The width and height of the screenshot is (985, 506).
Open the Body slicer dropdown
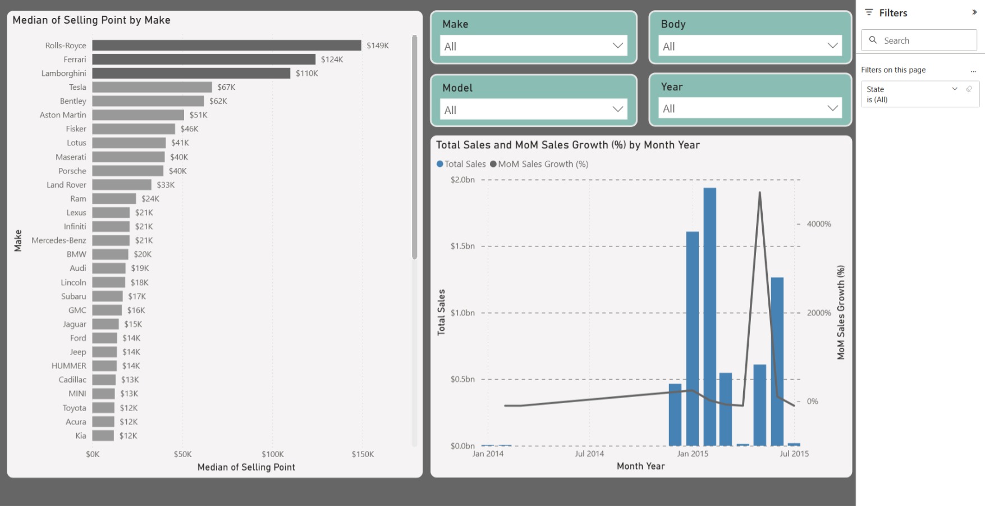(x=750, y=46)
